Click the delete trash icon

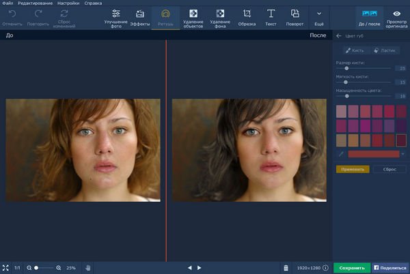click(286, 268)
